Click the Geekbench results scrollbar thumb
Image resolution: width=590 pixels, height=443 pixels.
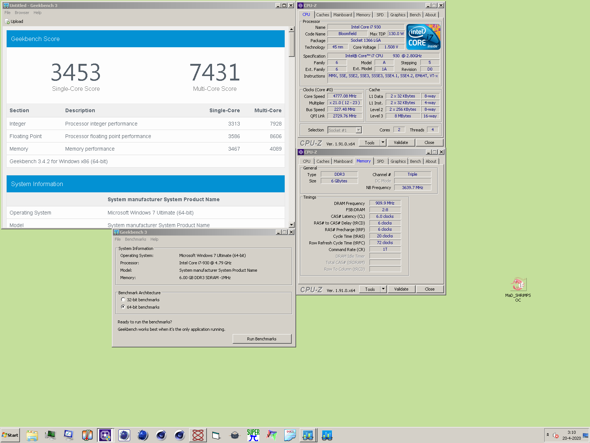click(292, 44)
